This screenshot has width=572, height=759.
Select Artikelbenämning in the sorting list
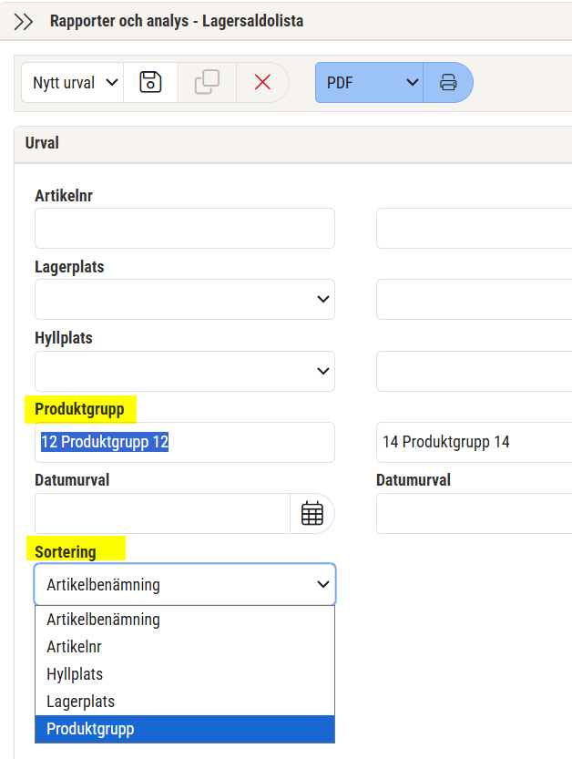[103, 620]
